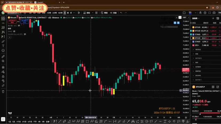Image resolution: width=221 pixels, height=124 pixels.
Task: Click the trash remove drawings icon
Action: pyautogui.click(x=3, y=92)
